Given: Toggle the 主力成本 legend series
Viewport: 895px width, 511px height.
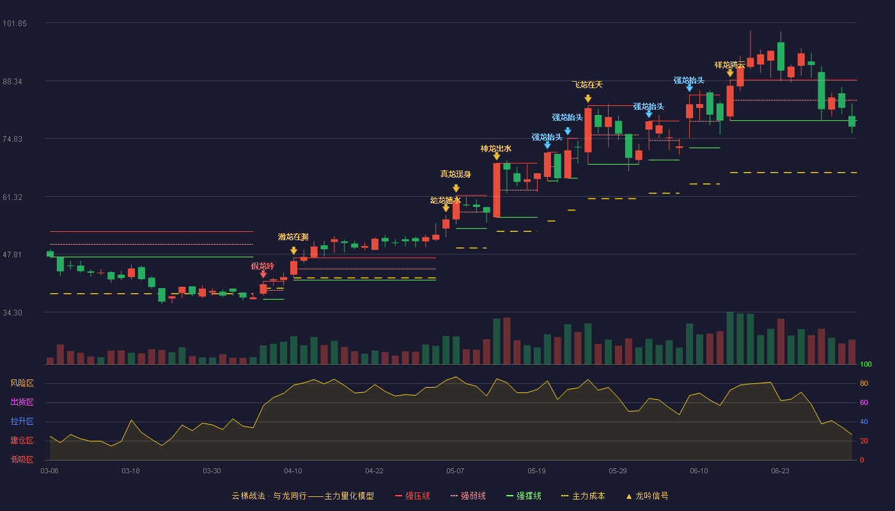Looking at the screenshot, I should [x=582, y=496].
